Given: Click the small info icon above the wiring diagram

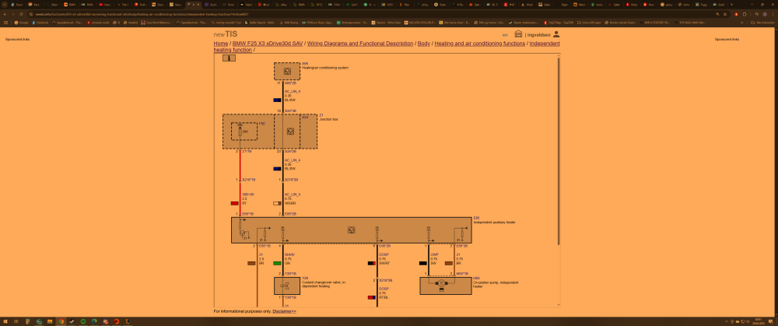Looking at the screenshot, I should (229, 58).
